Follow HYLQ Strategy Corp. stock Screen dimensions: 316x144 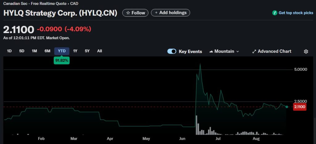135,13
